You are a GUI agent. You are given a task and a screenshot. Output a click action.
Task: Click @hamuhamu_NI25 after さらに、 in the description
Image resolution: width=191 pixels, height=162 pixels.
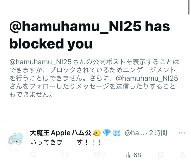[147, 78]
